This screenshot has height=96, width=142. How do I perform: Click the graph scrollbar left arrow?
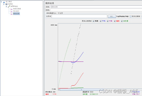pos(59,90)
